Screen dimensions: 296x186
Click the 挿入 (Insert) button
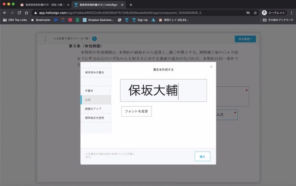point(202,156)
